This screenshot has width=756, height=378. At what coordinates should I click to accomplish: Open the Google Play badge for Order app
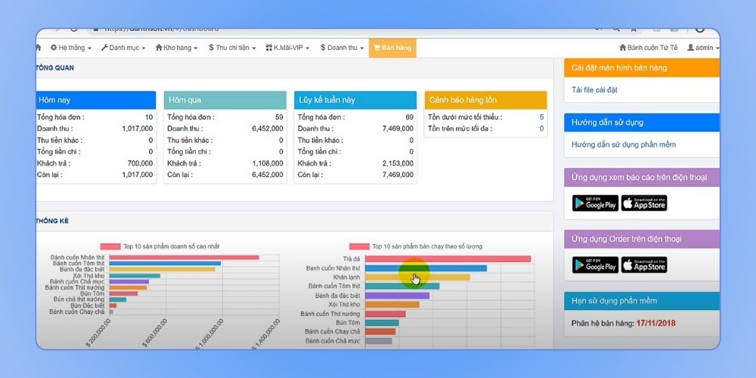[x=595, y=265]
